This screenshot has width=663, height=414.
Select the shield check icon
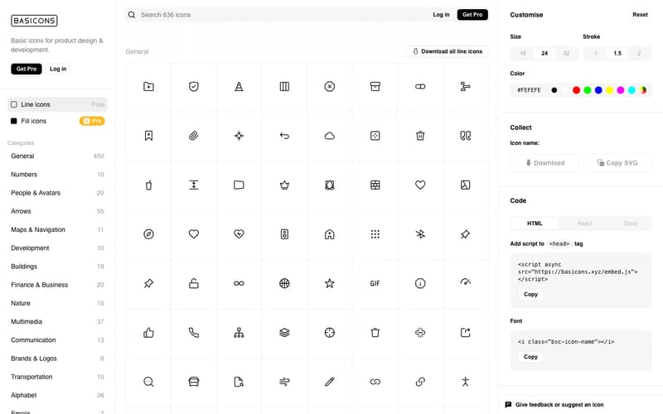tap(194, 86)
